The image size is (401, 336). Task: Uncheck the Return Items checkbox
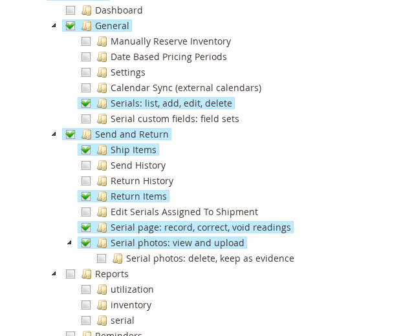pos(86,196)
